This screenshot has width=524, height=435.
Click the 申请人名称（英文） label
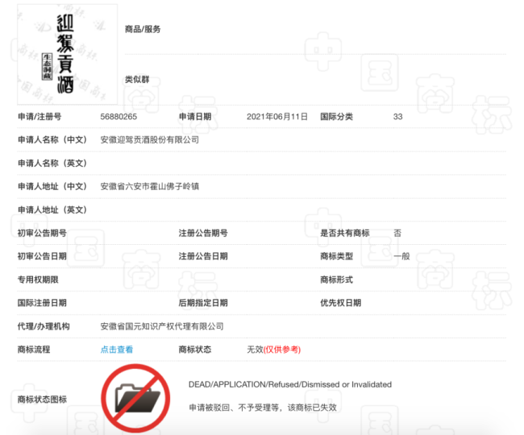coord(52,164)
